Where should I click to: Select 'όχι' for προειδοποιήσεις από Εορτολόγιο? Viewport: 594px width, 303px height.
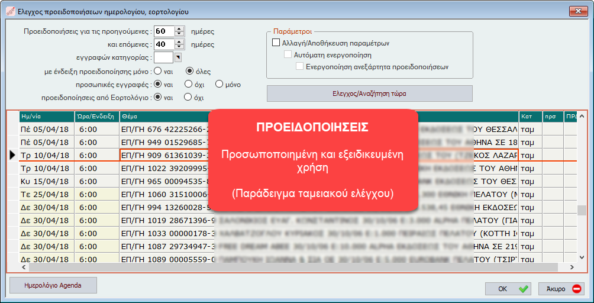[188, 97]
